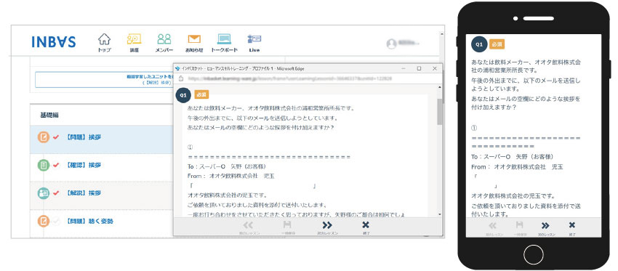
Task: Click 'オオタ飲料株式会社の児玉です。' in Edge popup
Action: tap(228, 195)
